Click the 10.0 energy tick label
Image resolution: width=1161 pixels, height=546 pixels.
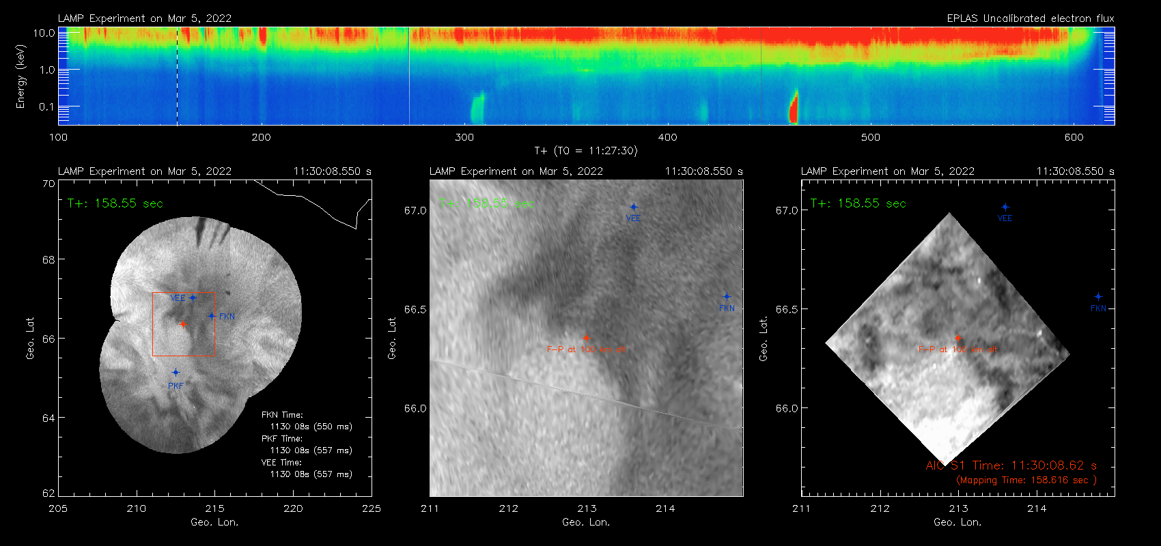coord(44,33)
